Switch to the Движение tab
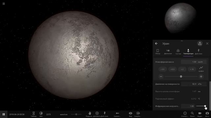Image resolution: width=211 pixels, height=118 pixels. point(168,52)
